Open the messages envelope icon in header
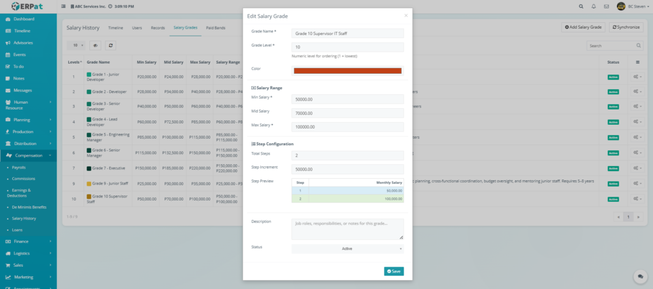The image size is (653, 289). click(x=606, y=6)
